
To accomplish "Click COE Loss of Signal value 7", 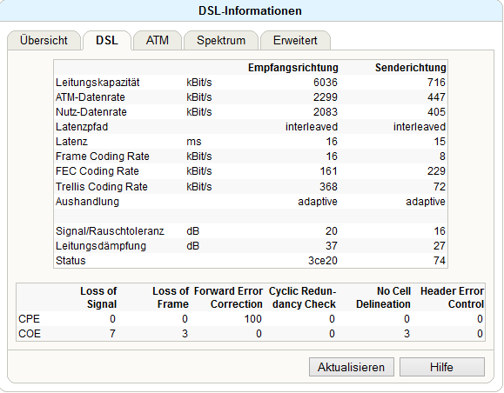I will click(x=112, y=334).
